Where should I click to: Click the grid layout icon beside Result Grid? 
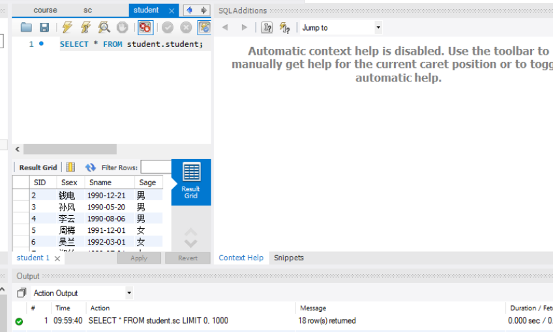point(70,167)
